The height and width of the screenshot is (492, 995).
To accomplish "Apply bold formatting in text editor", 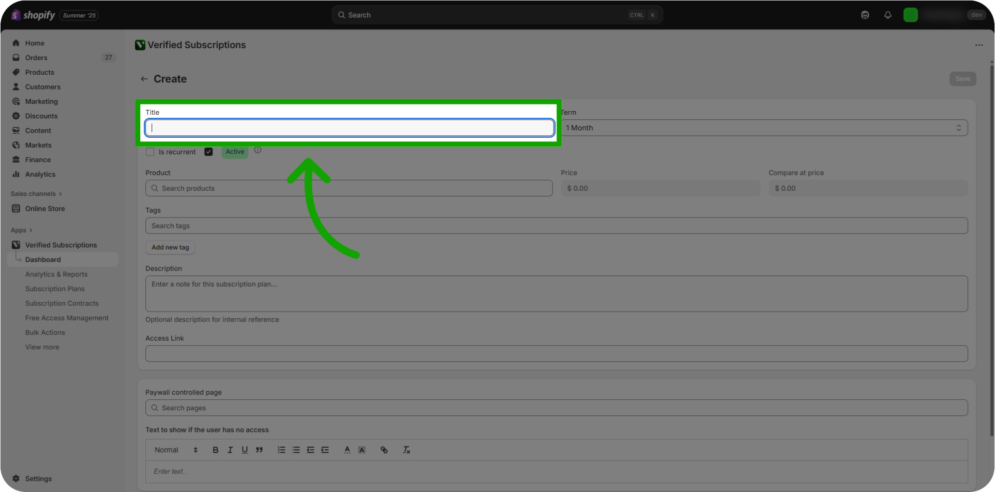I will pyautogui.click(x=215, y=450).
